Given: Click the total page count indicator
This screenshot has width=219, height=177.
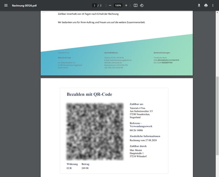Looking at the screenshot, I should click(x=101, y=5).
